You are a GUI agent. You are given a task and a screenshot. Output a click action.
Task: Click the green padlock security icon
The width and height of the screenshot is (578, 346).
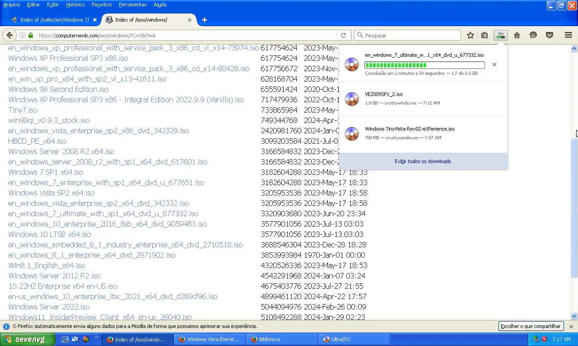[31, 35]
